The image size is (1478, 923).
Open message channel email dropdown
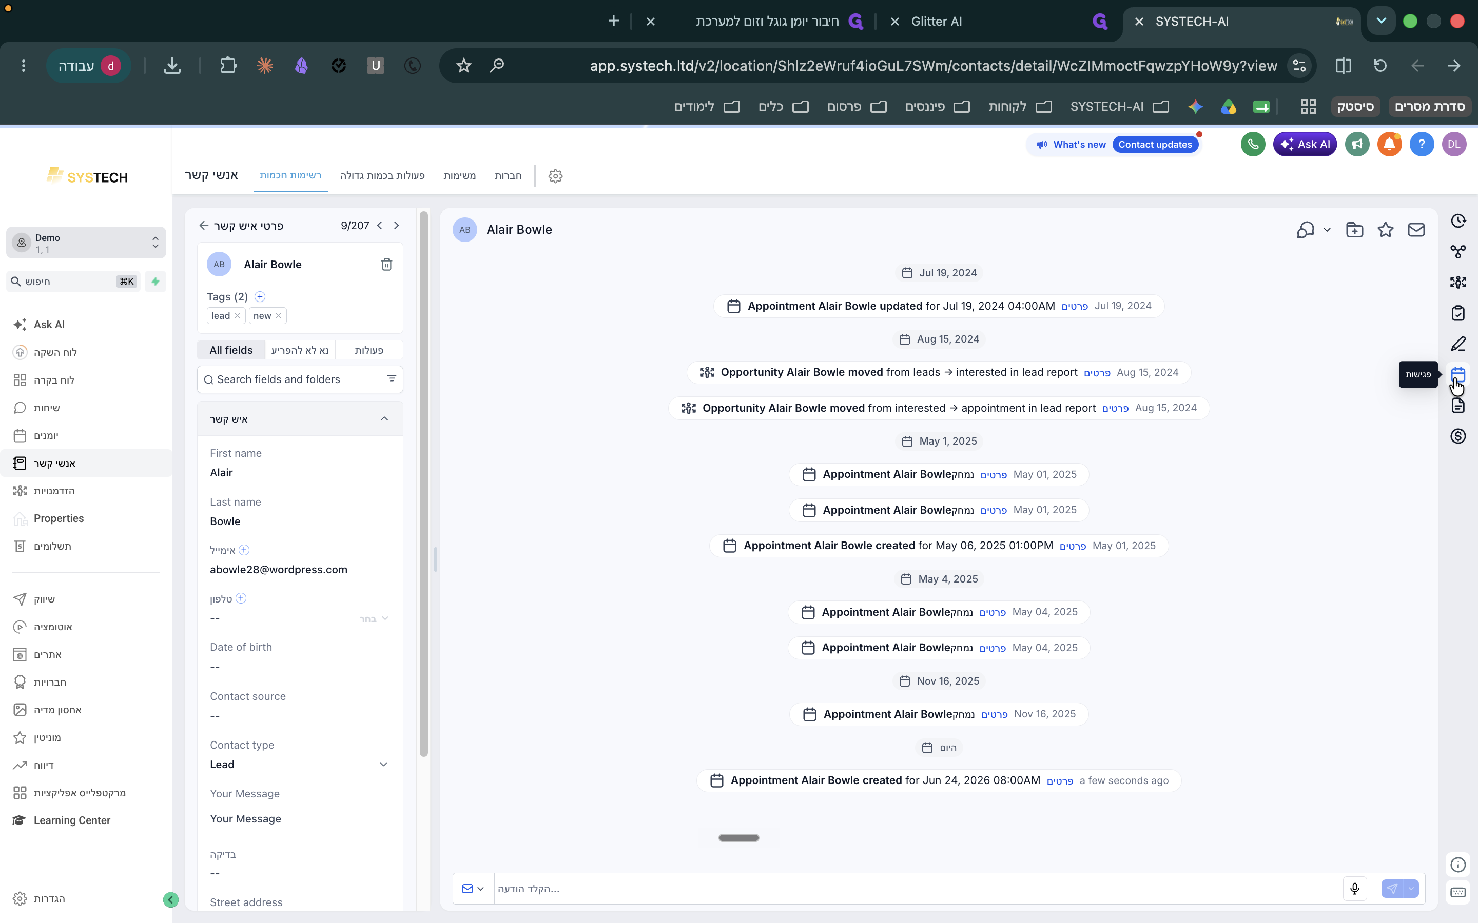[x=473, y=888]
